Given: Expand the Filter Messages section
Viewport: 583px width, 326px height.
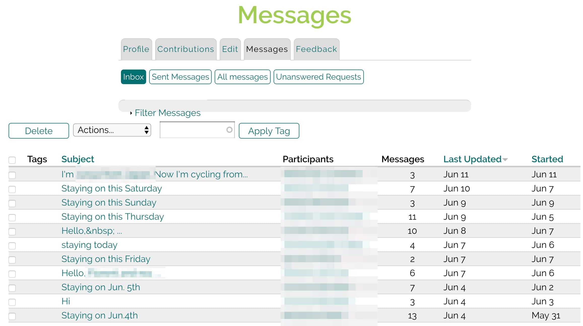Looking at the screenshot, I should tap(167, 113).
